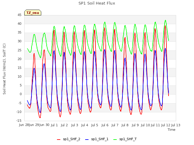This screenshot has height=145, width=194.
Task: Click the blue sp1_SHF_1 legend swatch
Action: click(x=87, y=140)
